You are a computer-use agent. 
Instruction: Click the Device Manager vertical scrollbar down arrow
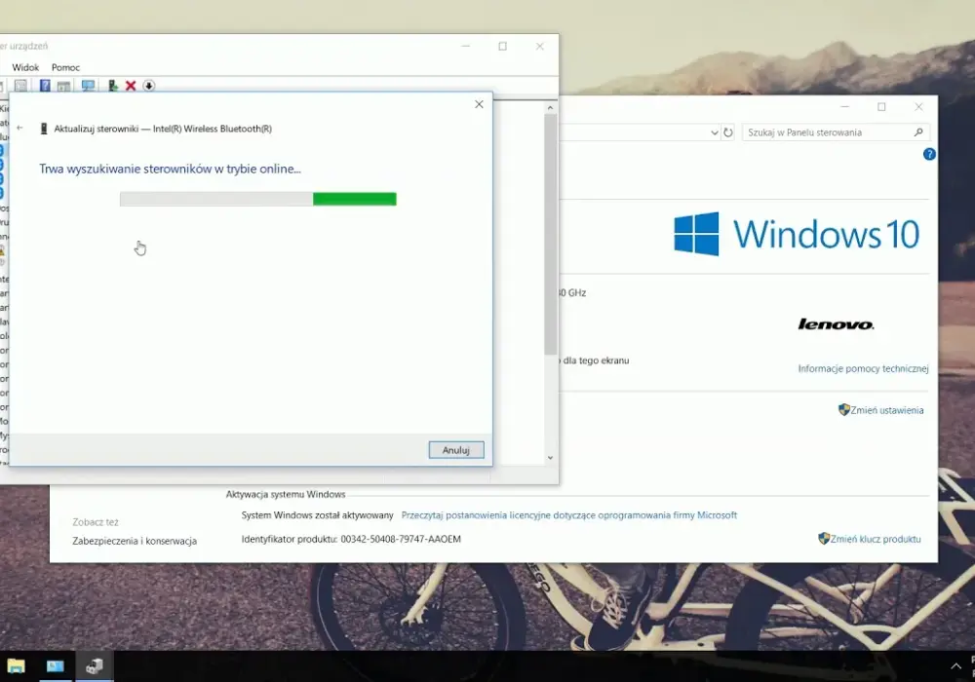tap(550, 458)
